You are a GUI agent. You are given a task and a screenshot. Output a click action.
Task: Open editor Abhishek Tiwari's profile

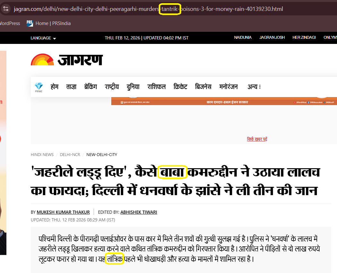tap(139, 212)
